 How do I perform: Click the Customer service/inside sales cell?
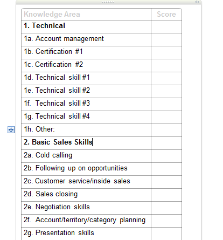pos(86,182)
